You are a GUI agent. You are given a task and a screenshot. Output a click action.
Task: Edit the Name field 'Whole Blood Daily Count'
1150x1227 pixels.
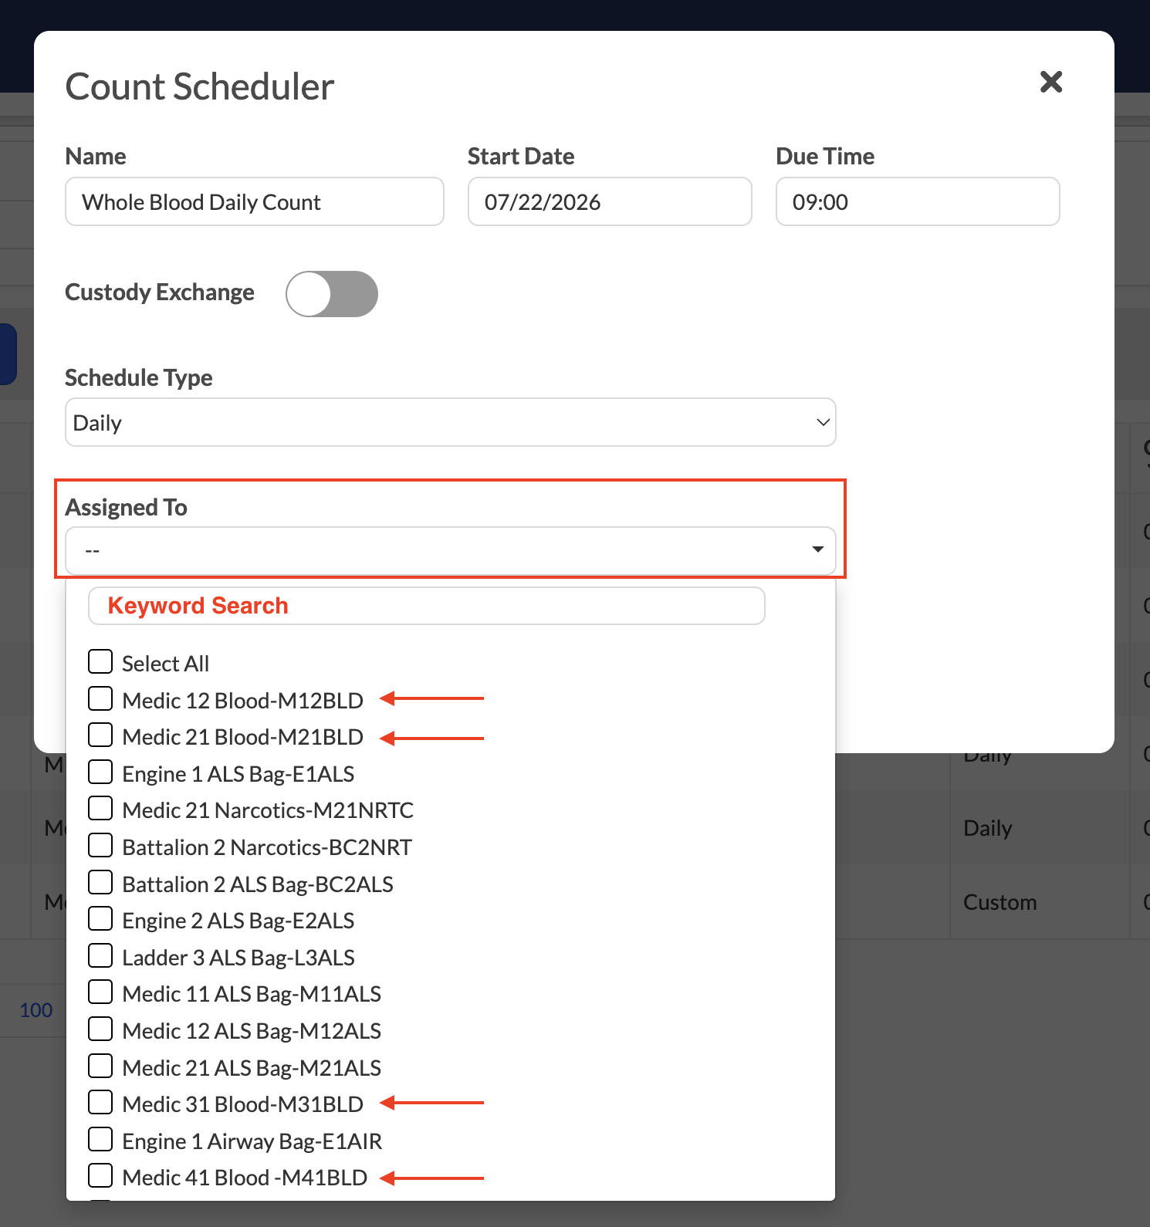click(255, 201)
